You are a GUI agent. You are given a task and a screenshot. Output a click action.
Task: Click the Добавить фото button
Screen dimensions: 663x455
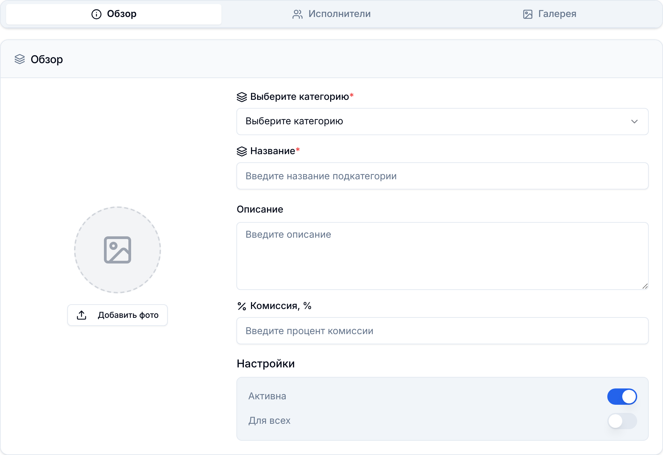(x=118, y=315)
